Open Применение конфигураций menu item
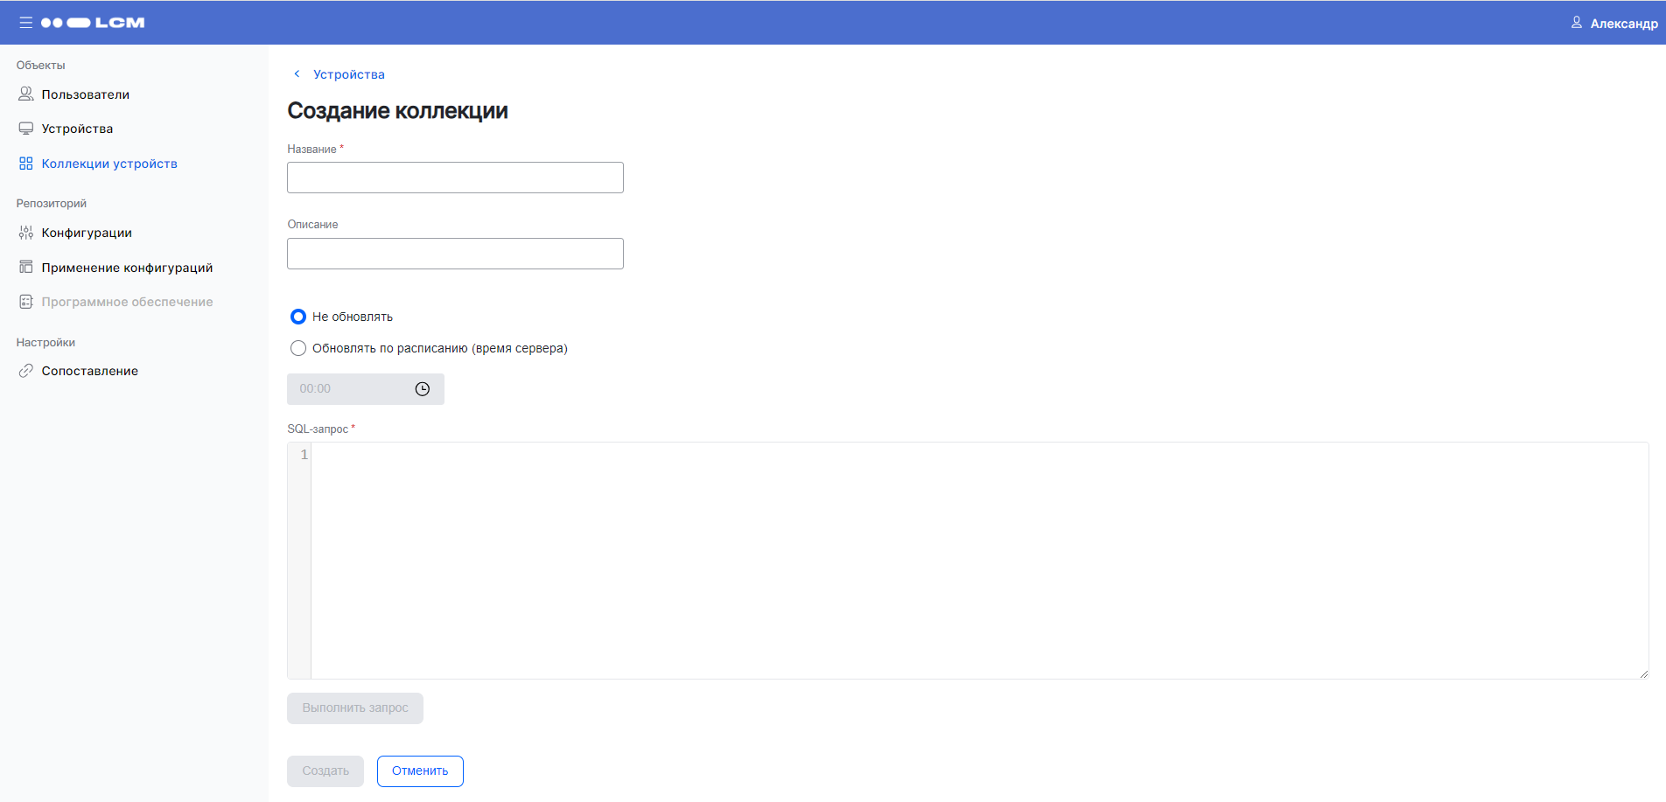Screen dimensions: 1666x802 [127, 268]
